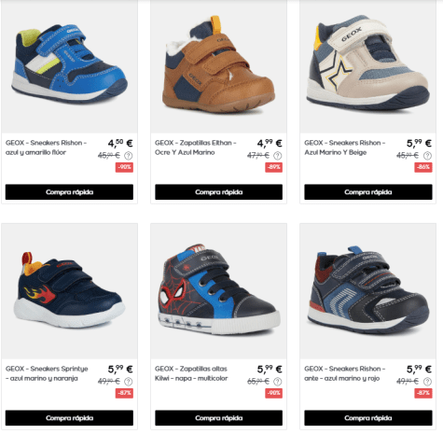
Task: Click Compra rápida under Sneakers Sprintye
Action: [69, 418]
